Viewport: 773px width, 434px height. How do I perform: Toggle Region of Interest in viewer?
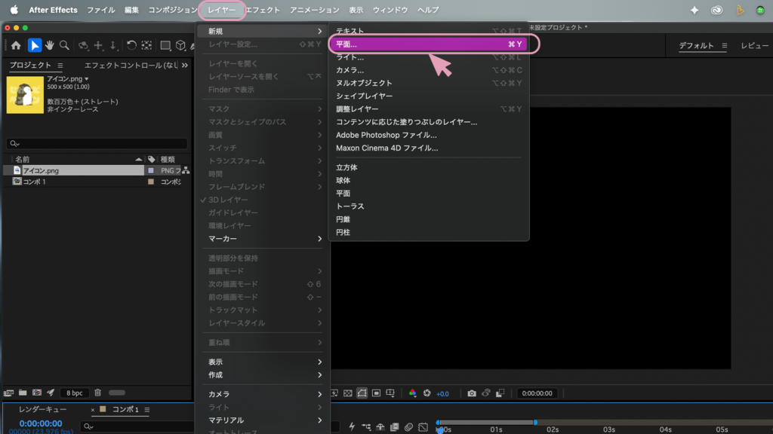pyautogui.click(x=376, y=393)
